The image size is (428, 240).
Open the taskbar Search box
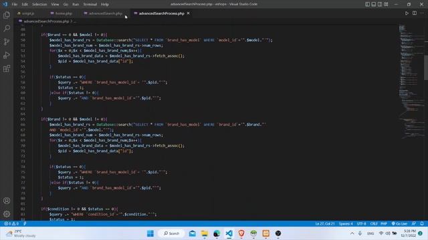(172, 233)
